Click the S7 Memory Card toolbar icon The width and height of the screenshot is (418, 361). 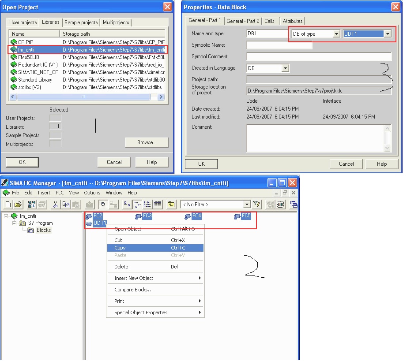click(42, 205)
